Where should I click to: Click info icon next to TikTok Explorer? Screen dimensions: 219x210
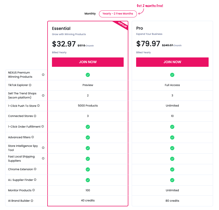(x=30, y=85)
